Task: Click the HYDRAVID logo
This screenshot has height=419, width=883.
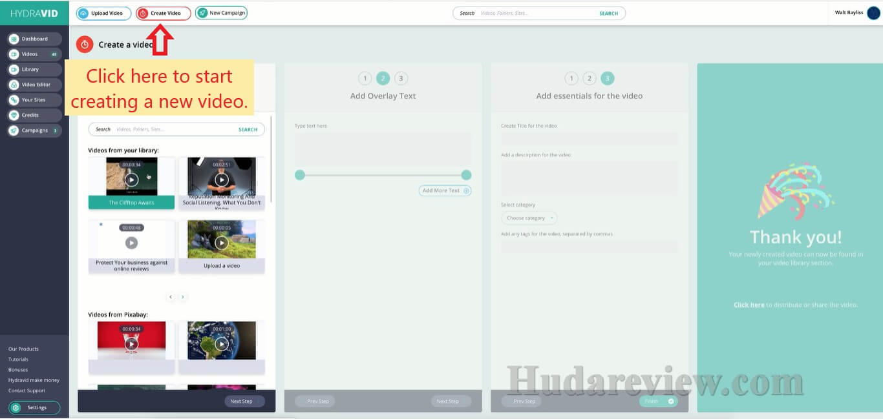Action: point(34,13)
